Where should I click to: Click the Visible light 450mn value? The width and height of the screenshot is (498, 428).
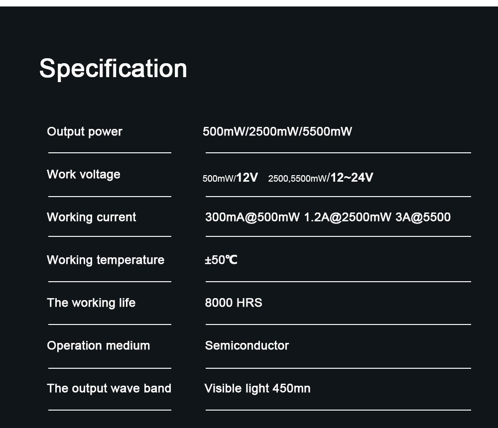pyautogui.click(x=257, y=388)
